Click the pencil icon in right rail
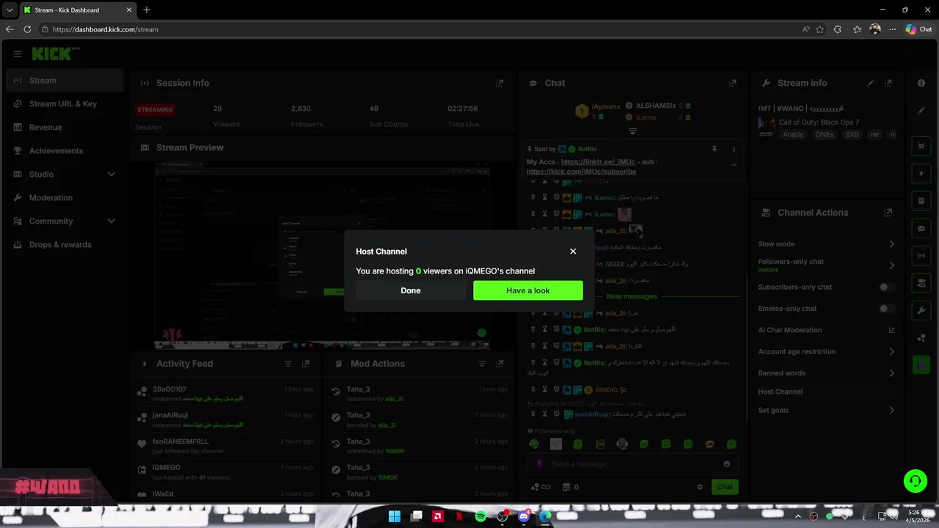The image size is (939, 528). coord(921,111)
